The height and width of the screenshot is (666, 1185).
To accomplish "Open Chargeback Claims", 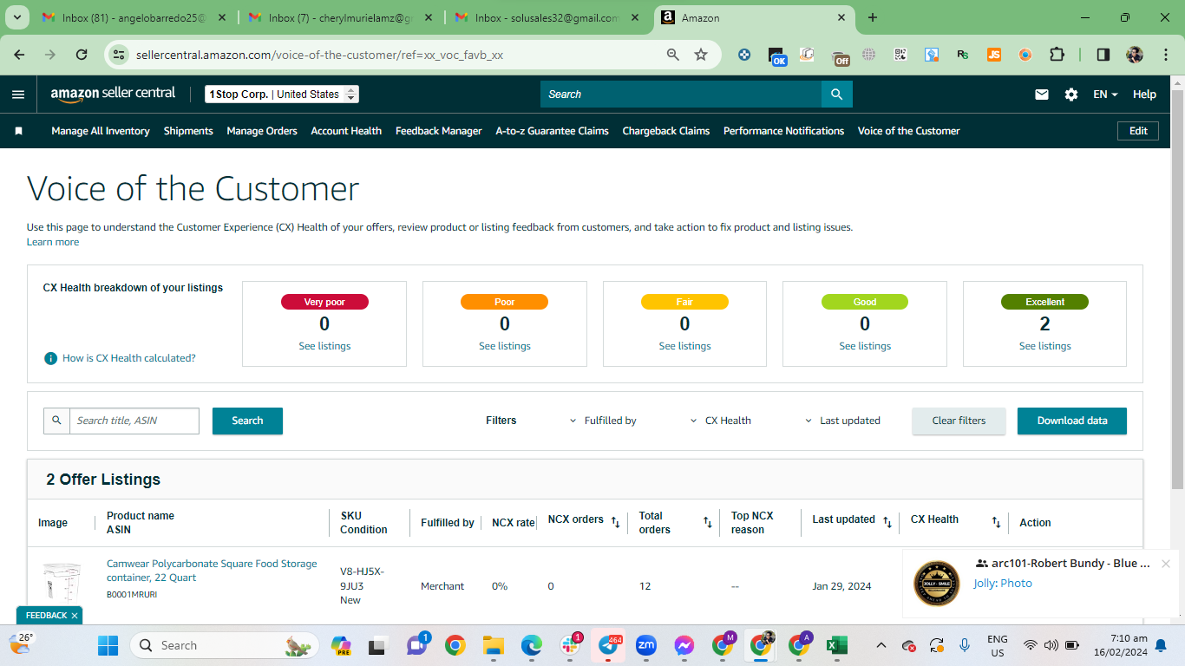I will click(x=666, y=131).
